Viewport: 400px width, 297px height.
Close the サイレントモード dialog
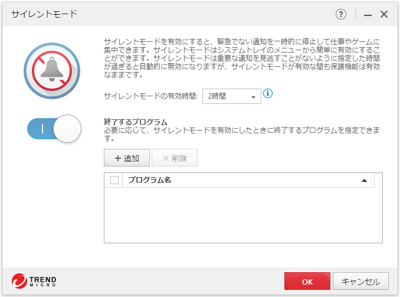tap(384, 14)
